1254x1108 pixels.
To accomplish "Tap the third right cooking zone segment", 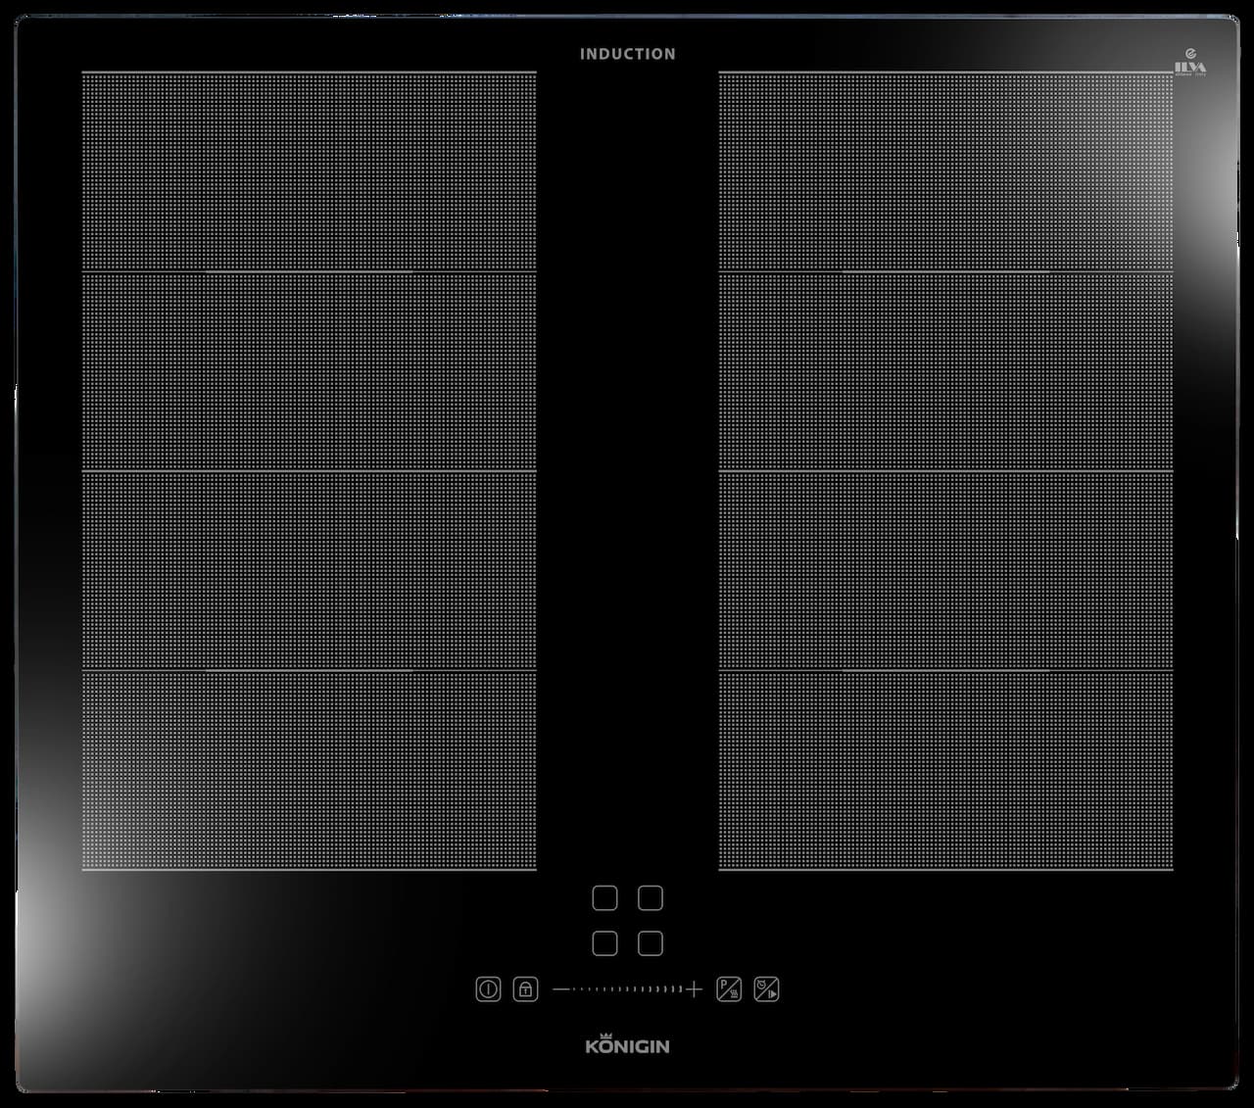I will 945,570.
